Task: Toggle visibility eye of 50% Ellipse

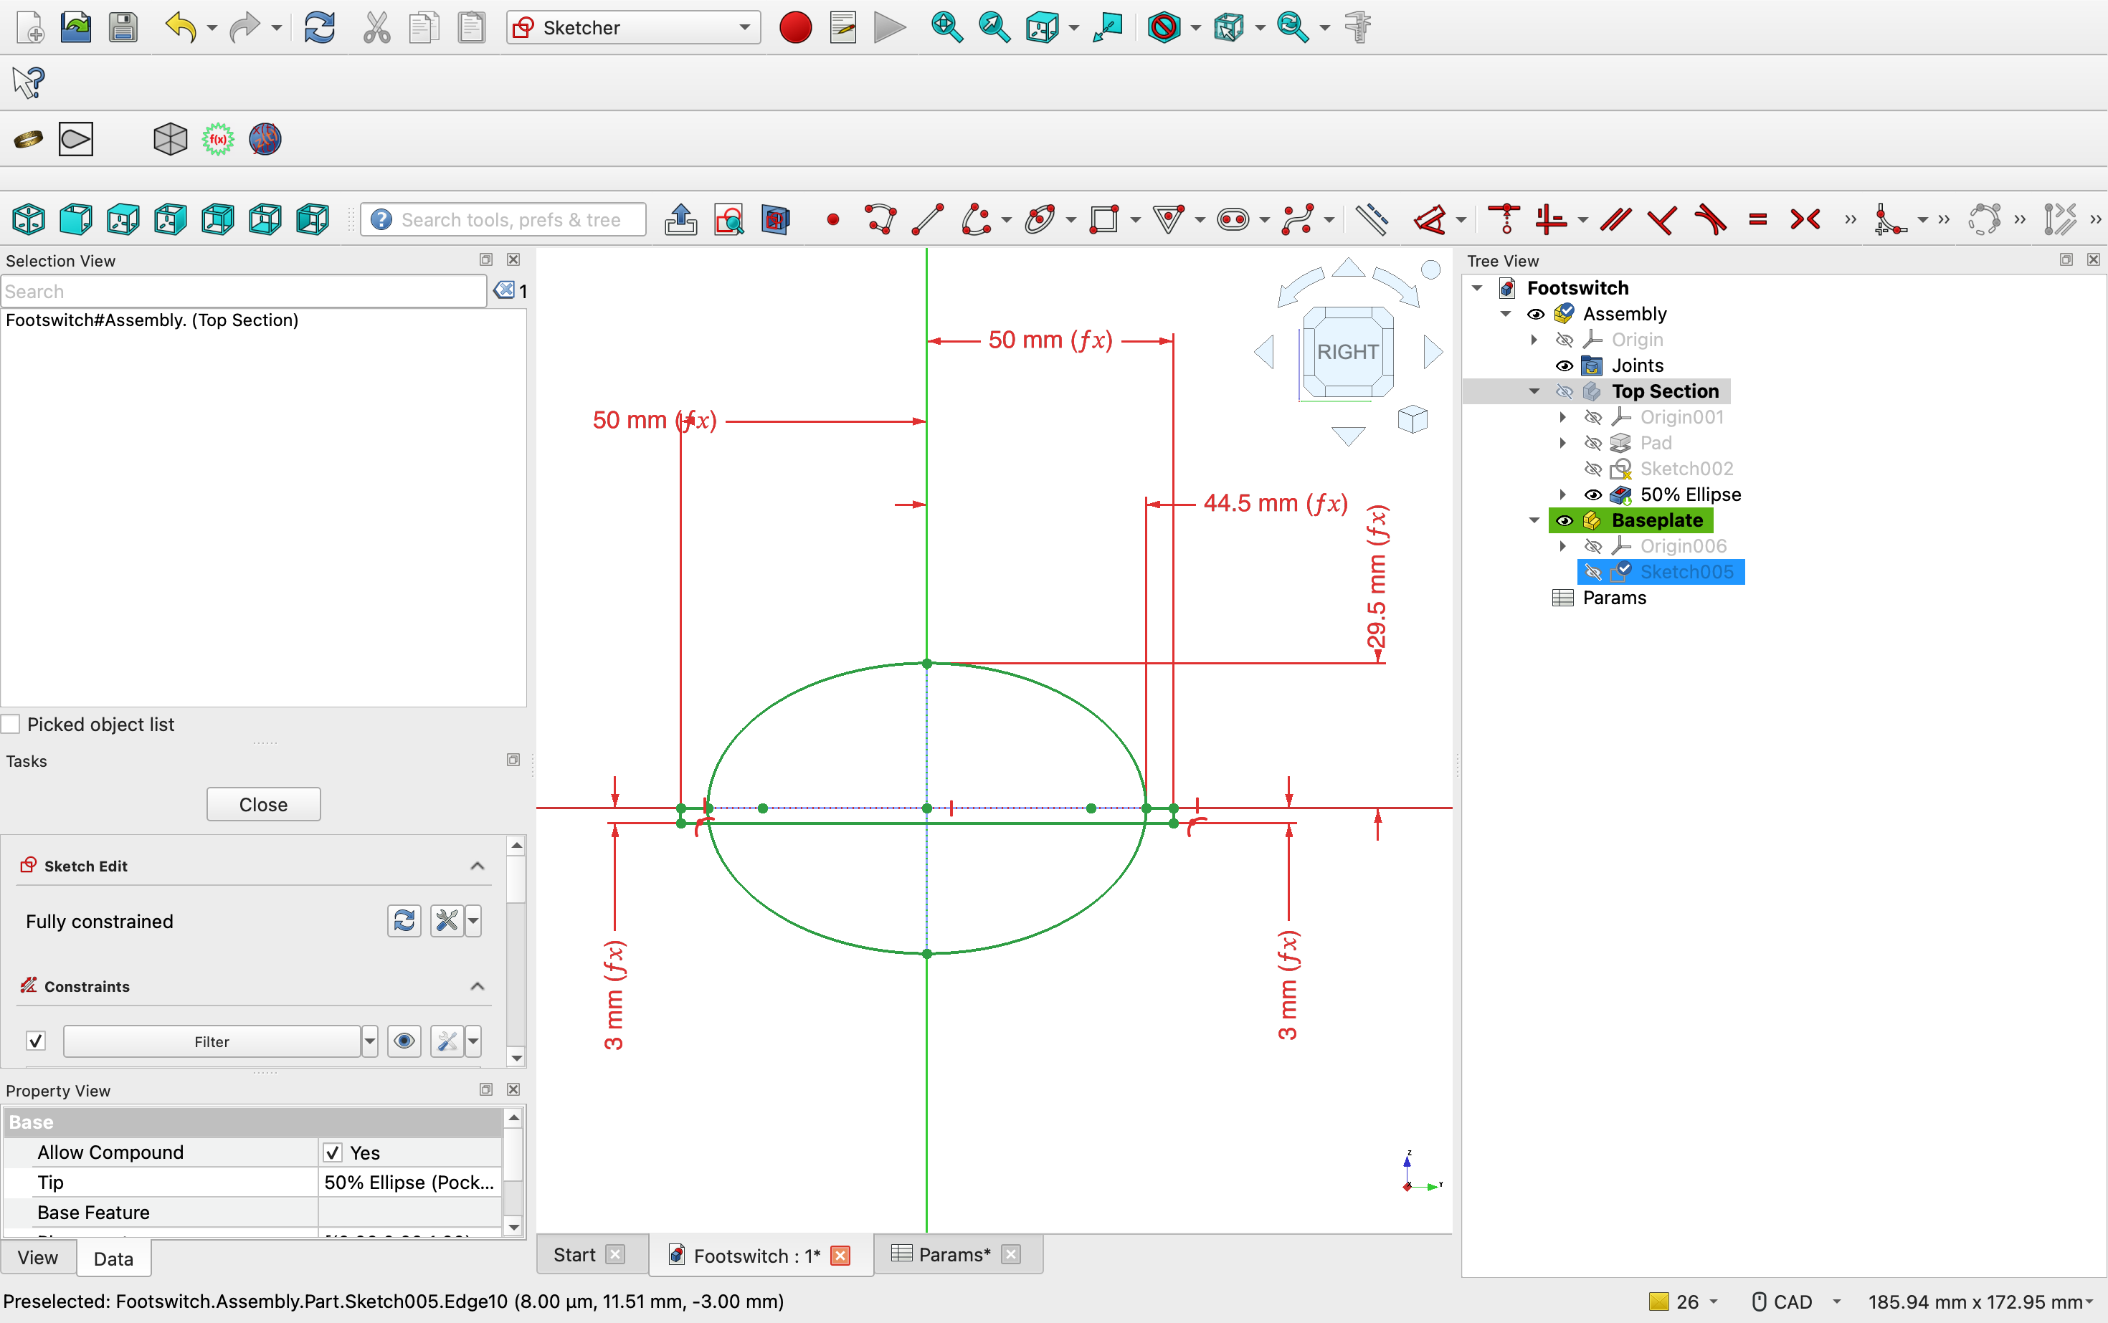Action: 1593,495
